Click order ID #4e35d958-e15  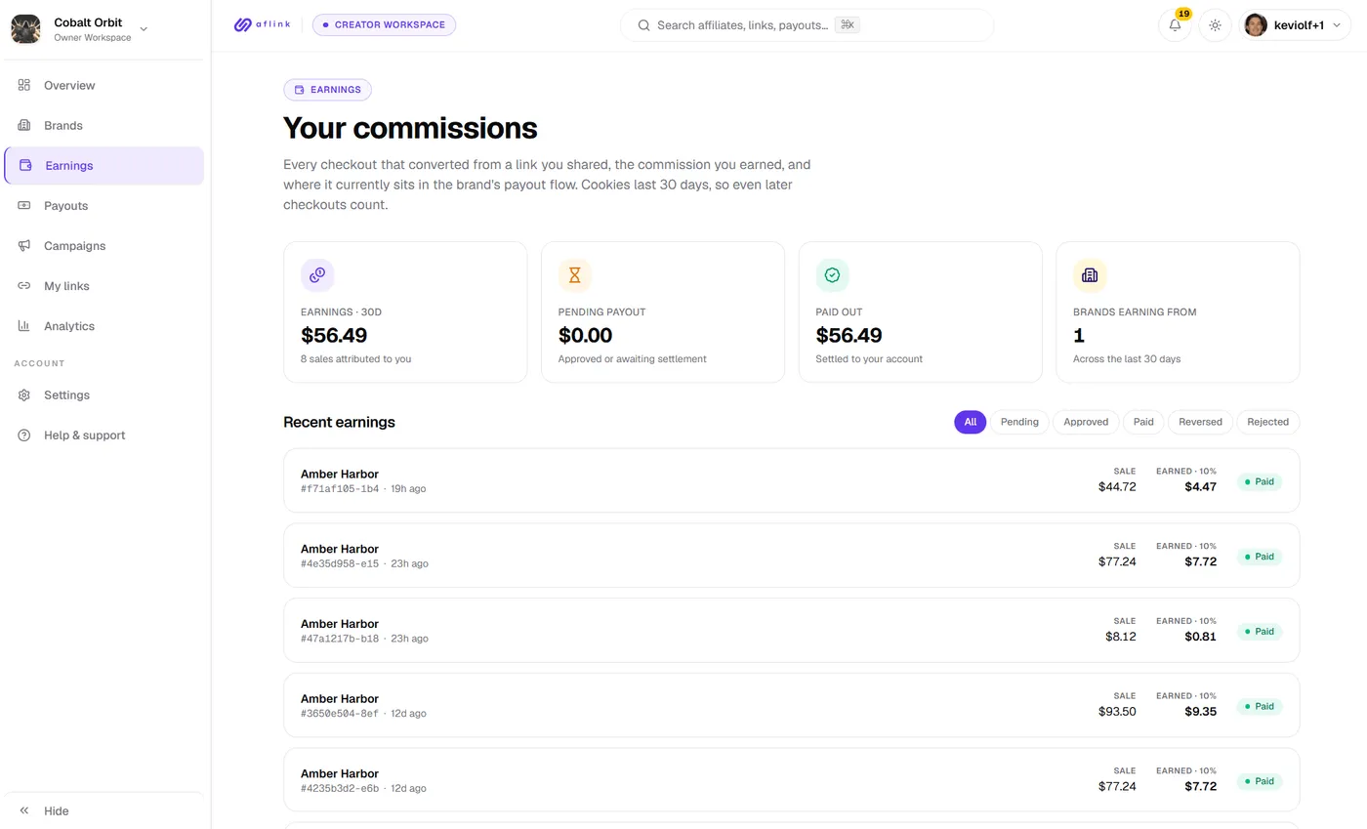[x=340, y=564]
